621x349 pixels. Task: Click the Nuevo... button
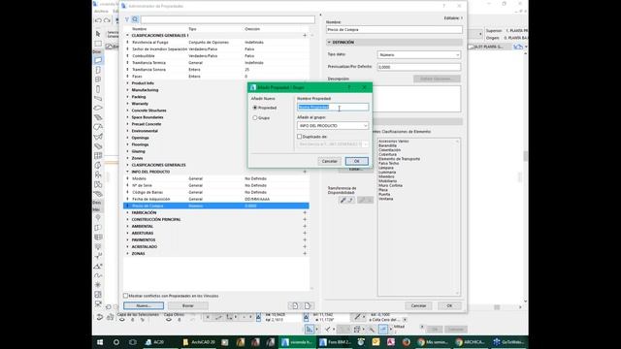coord(144,305)
